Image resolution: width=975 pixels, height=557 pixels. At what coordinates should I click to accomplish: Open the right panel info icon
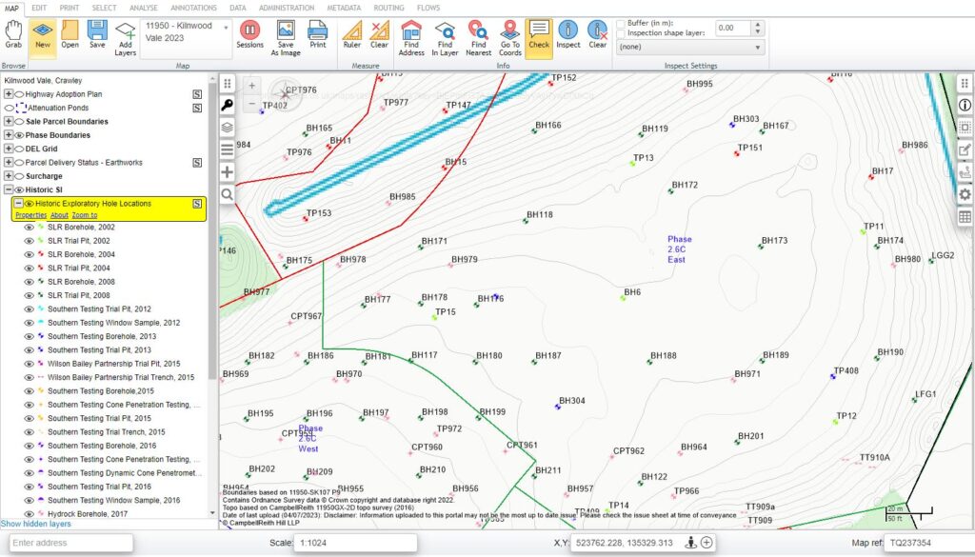(x=965, y=105)
